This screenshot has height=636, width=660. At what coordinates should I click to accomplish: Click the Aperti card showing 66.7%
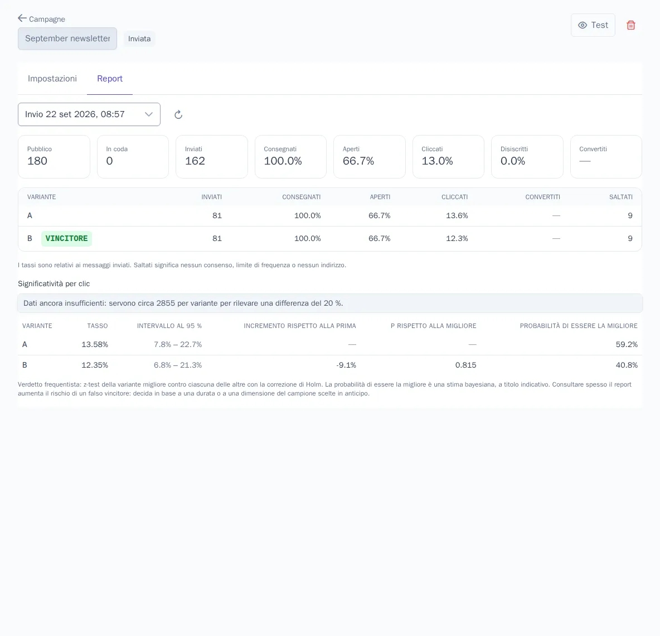tap(370, 157)
